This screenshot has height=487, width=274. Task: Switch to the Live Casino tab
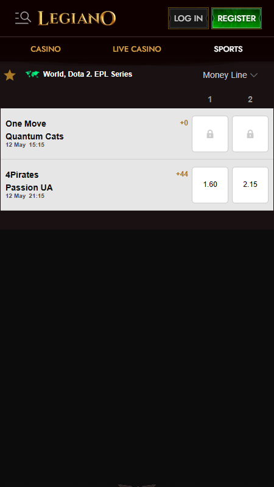[137, 49]
